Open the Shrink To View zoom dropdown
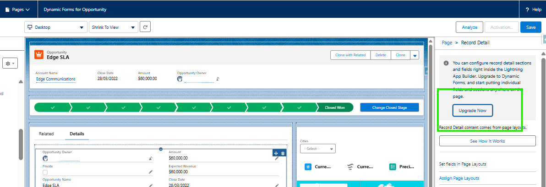The height and width of the screenshot is (187, 546). point(113,27)
